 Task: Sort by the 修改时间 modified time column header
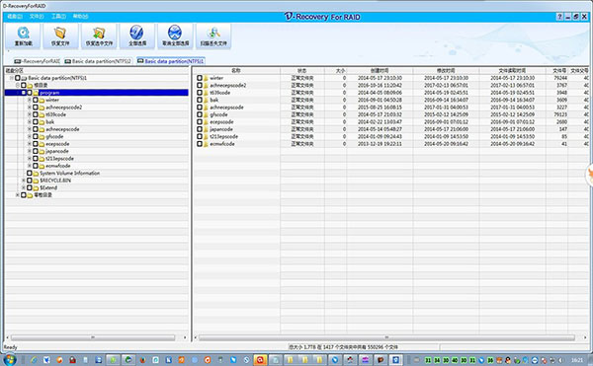446,71
